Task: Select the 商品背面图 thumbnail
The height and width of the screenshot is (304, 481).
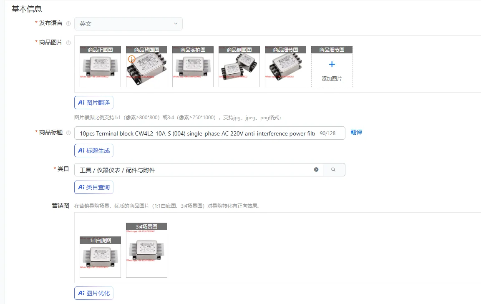Action: point(146,66)
